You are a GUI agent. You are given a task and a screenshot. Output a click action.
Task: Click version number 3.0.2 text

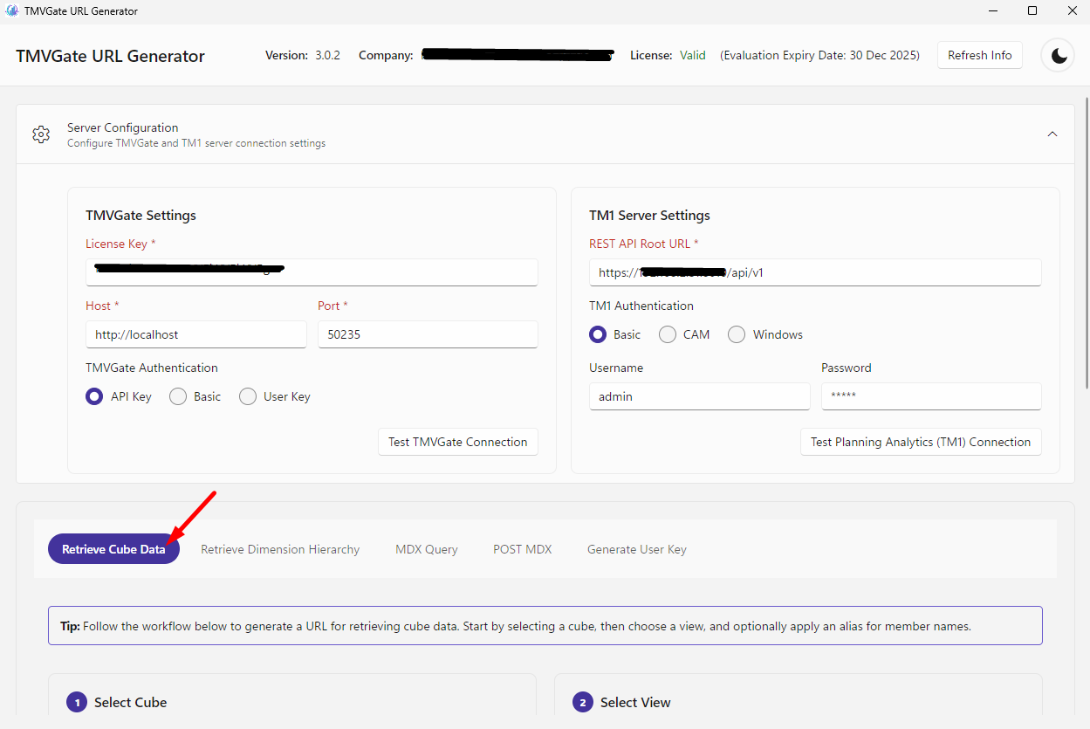point(328,55)
